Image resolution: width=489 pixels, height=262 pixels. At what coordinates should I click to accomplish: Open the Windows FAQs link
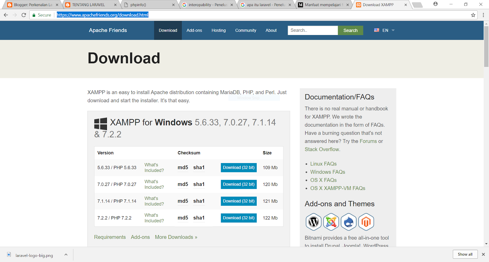(x=328, y=172)
